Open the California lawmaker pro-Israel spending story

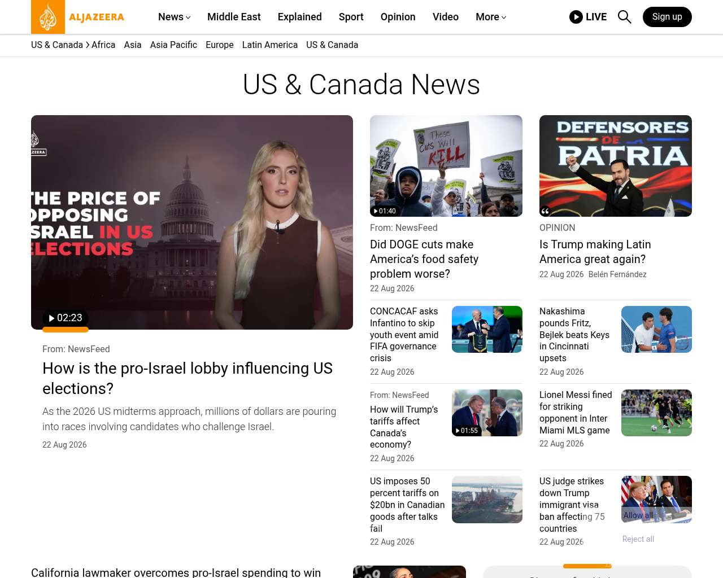click(176, 572)
